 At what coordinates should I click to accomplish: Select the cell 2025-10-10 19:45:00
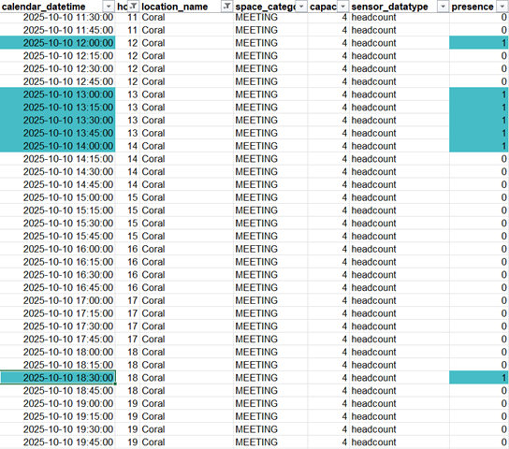point(57,442)
